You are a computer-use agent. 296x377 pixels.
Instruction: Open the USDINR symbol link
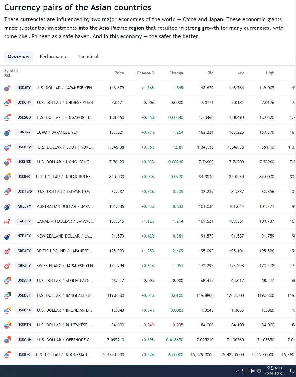click(24, 177)
